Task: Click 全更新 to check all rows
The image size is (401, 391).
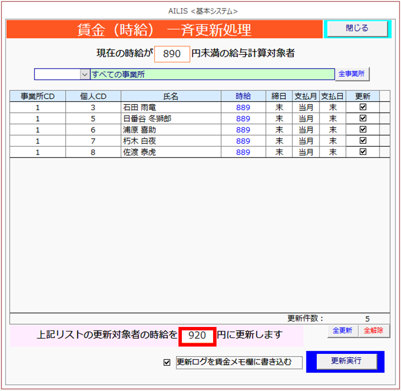Action: (342, 331)
